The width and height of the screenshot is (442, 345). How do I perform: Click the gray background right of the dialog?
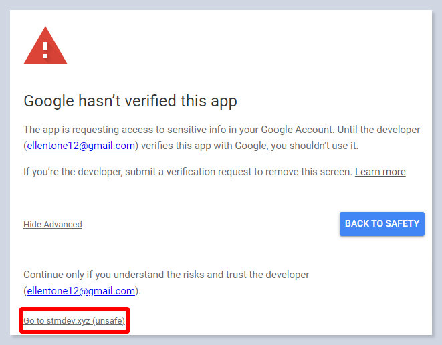click(x=436, y=167)
